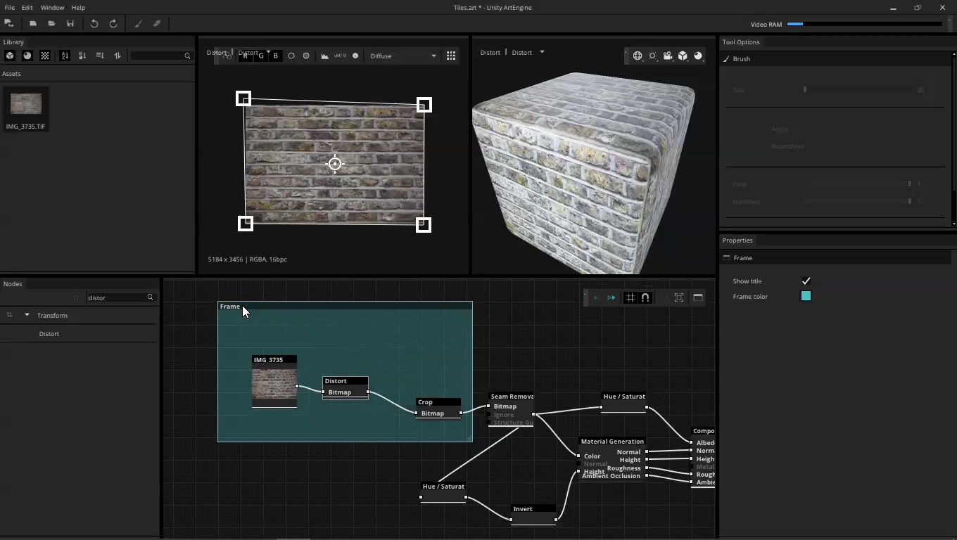
Task: Click the camera icon in 3D view
Action: click(668, 56)
